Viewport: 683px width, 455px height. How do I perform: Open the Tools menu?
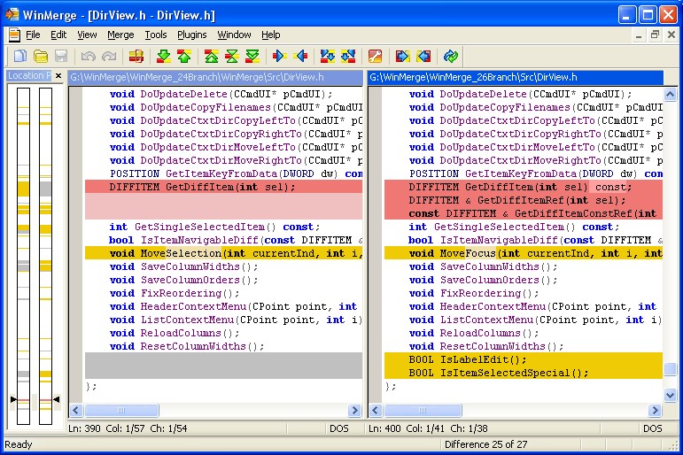coord(156,35)
